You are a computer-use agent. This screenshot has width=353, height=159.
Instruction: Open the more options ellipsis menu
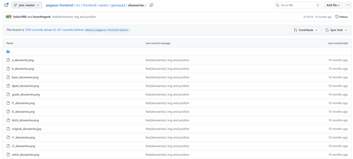[347, 5]
